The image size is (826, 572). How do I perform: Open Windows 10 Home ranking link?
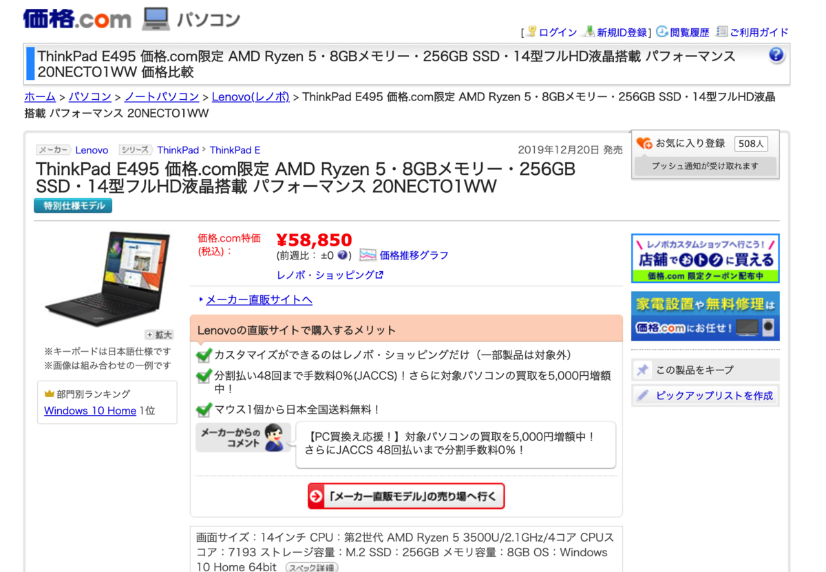[90, 410]
